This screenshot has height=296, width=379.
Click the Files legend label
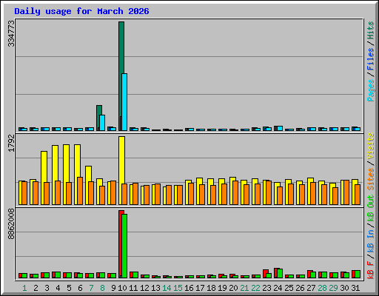coord(370,59)
